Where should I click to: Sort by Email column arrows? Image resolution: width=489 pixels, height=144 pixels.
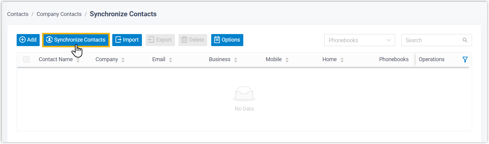coord(171,60)
